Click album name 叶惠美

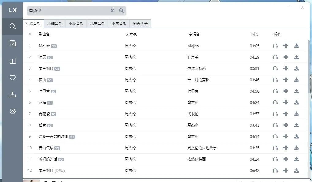point(193,57)
